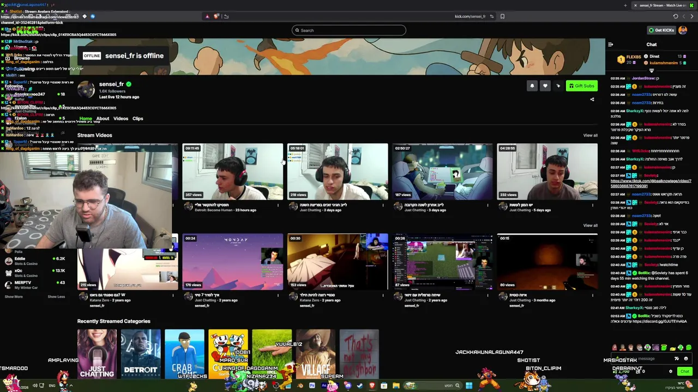
Task: Switch to the About tab
Action: tap(103, 119)
